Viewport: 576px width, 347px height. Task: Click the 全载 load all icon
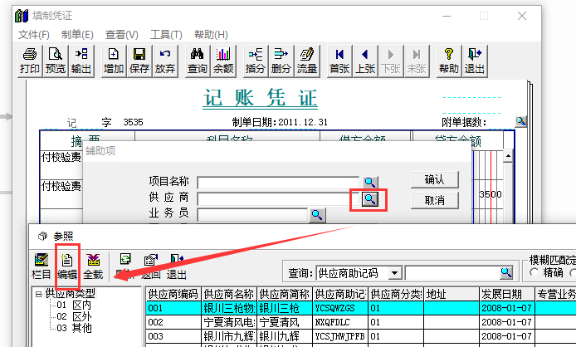(x=93, y=266)
